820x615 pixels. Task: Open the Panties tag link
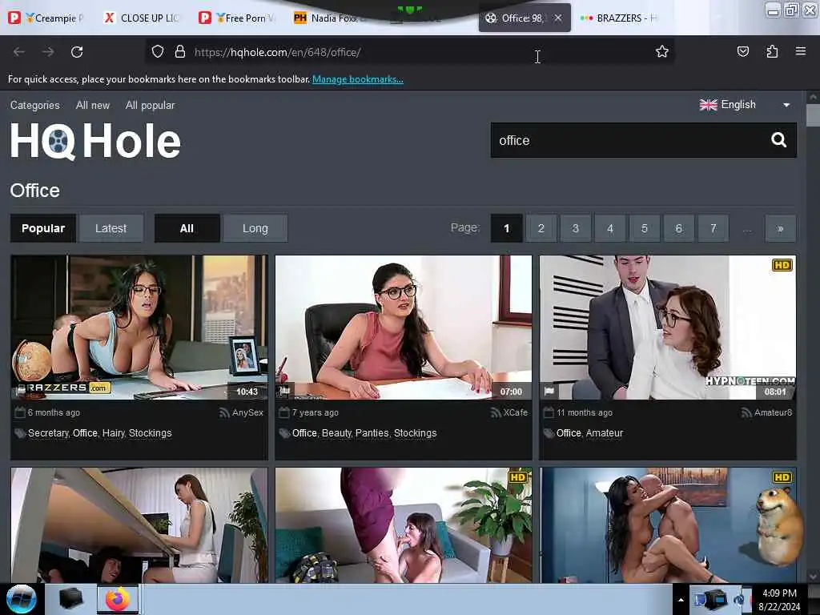[x=372, y=433]
